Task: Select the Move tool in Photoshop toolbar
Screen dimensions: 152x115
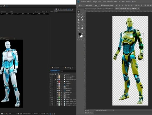Action: 78,11
